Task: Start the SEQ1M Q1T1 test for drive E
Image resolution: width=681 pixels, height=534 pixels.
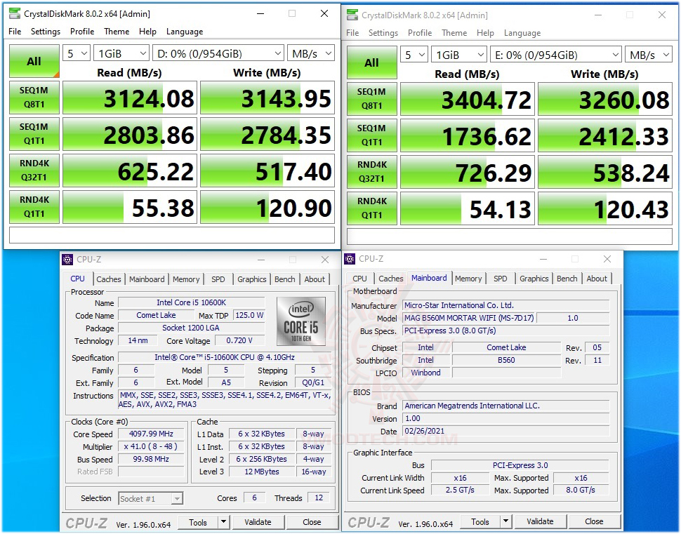Action: [x=371, y=135]
